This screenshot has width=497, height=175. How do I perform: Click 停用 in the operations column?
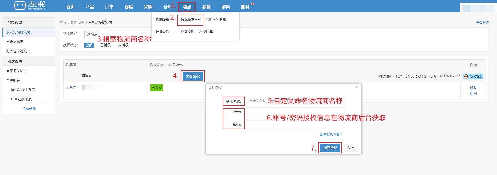tap(473, 94)
